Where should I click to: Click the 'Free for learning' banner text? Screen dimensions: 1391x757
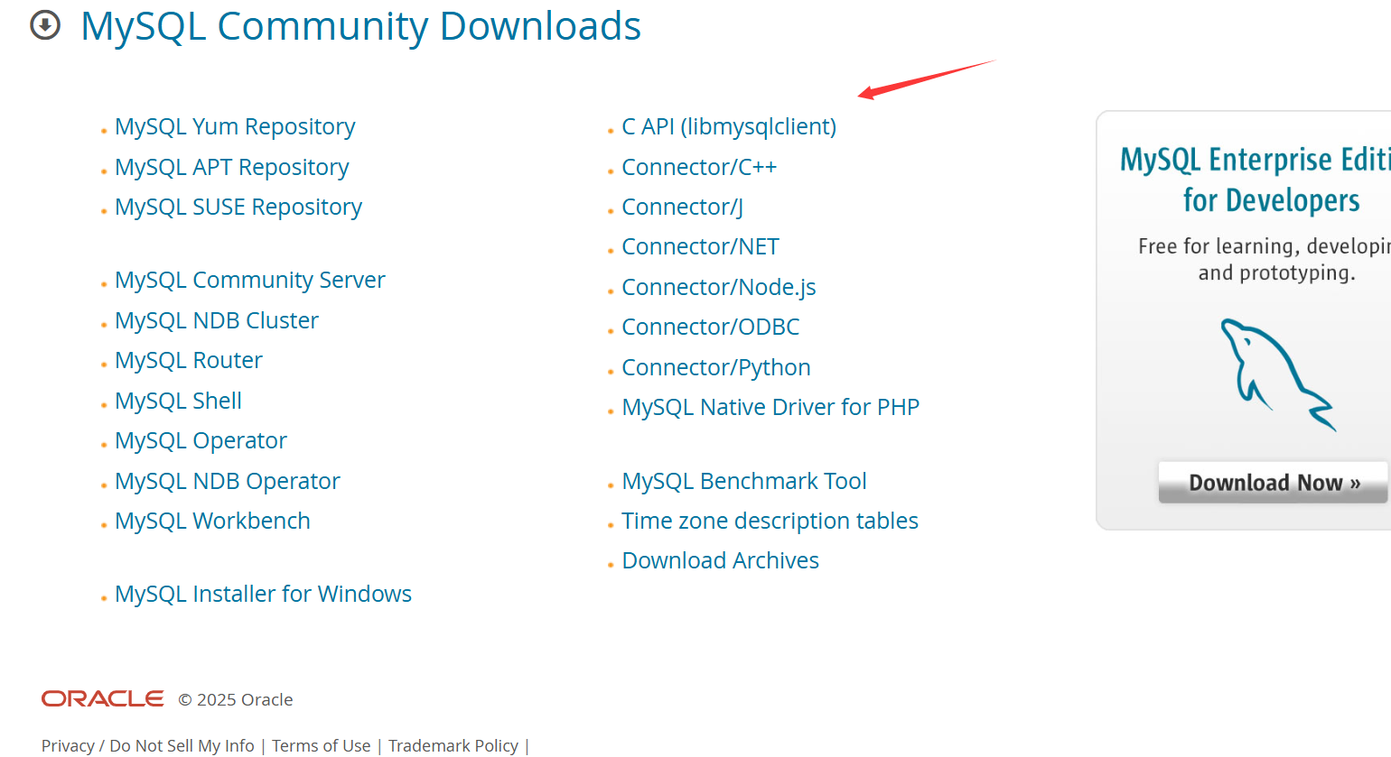1265,260
